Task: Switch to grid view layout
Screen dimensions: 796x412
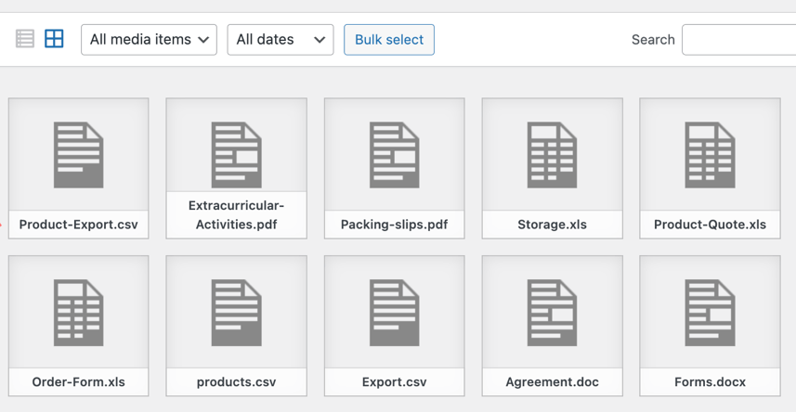Action: (x=55, y=39)
